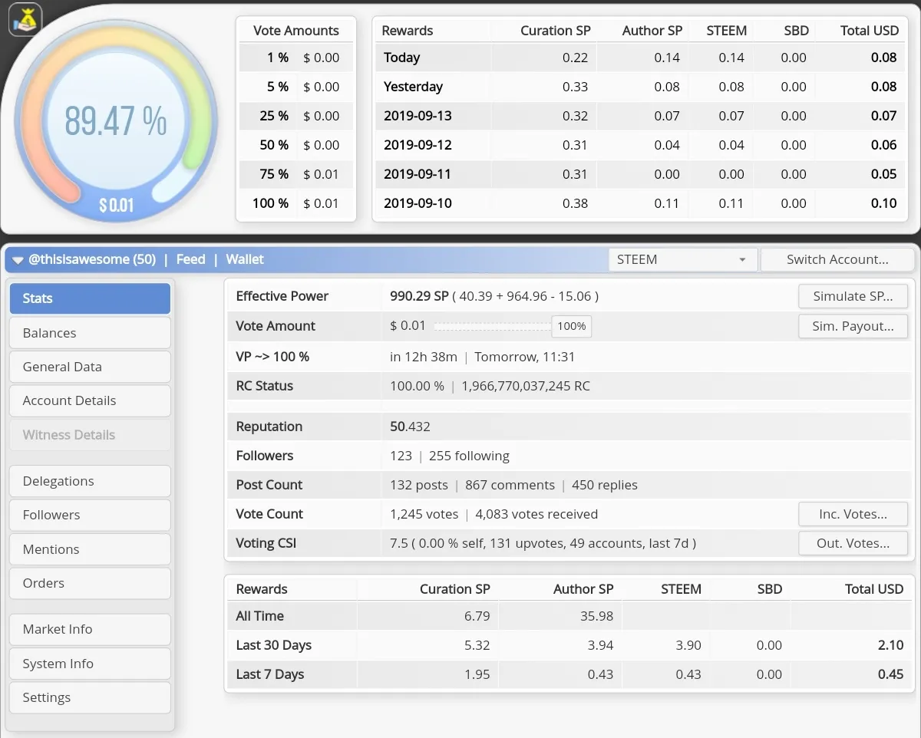This screenshot has width=921, height=738.
Task: Click the Last 7 Days rewards row label
Action: pyautogui.click(x=270, y=674)
